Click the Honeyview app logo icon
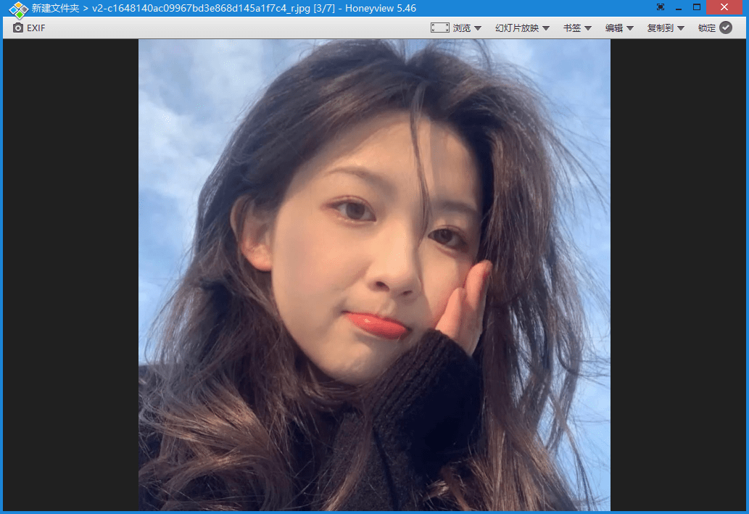This screenshot has width=749, height=514. coord(18,9)
